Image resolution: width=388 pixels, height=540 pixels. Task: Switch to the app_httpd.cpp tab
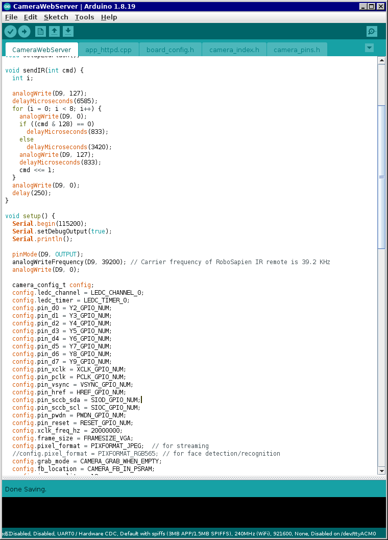click(108, 50)
